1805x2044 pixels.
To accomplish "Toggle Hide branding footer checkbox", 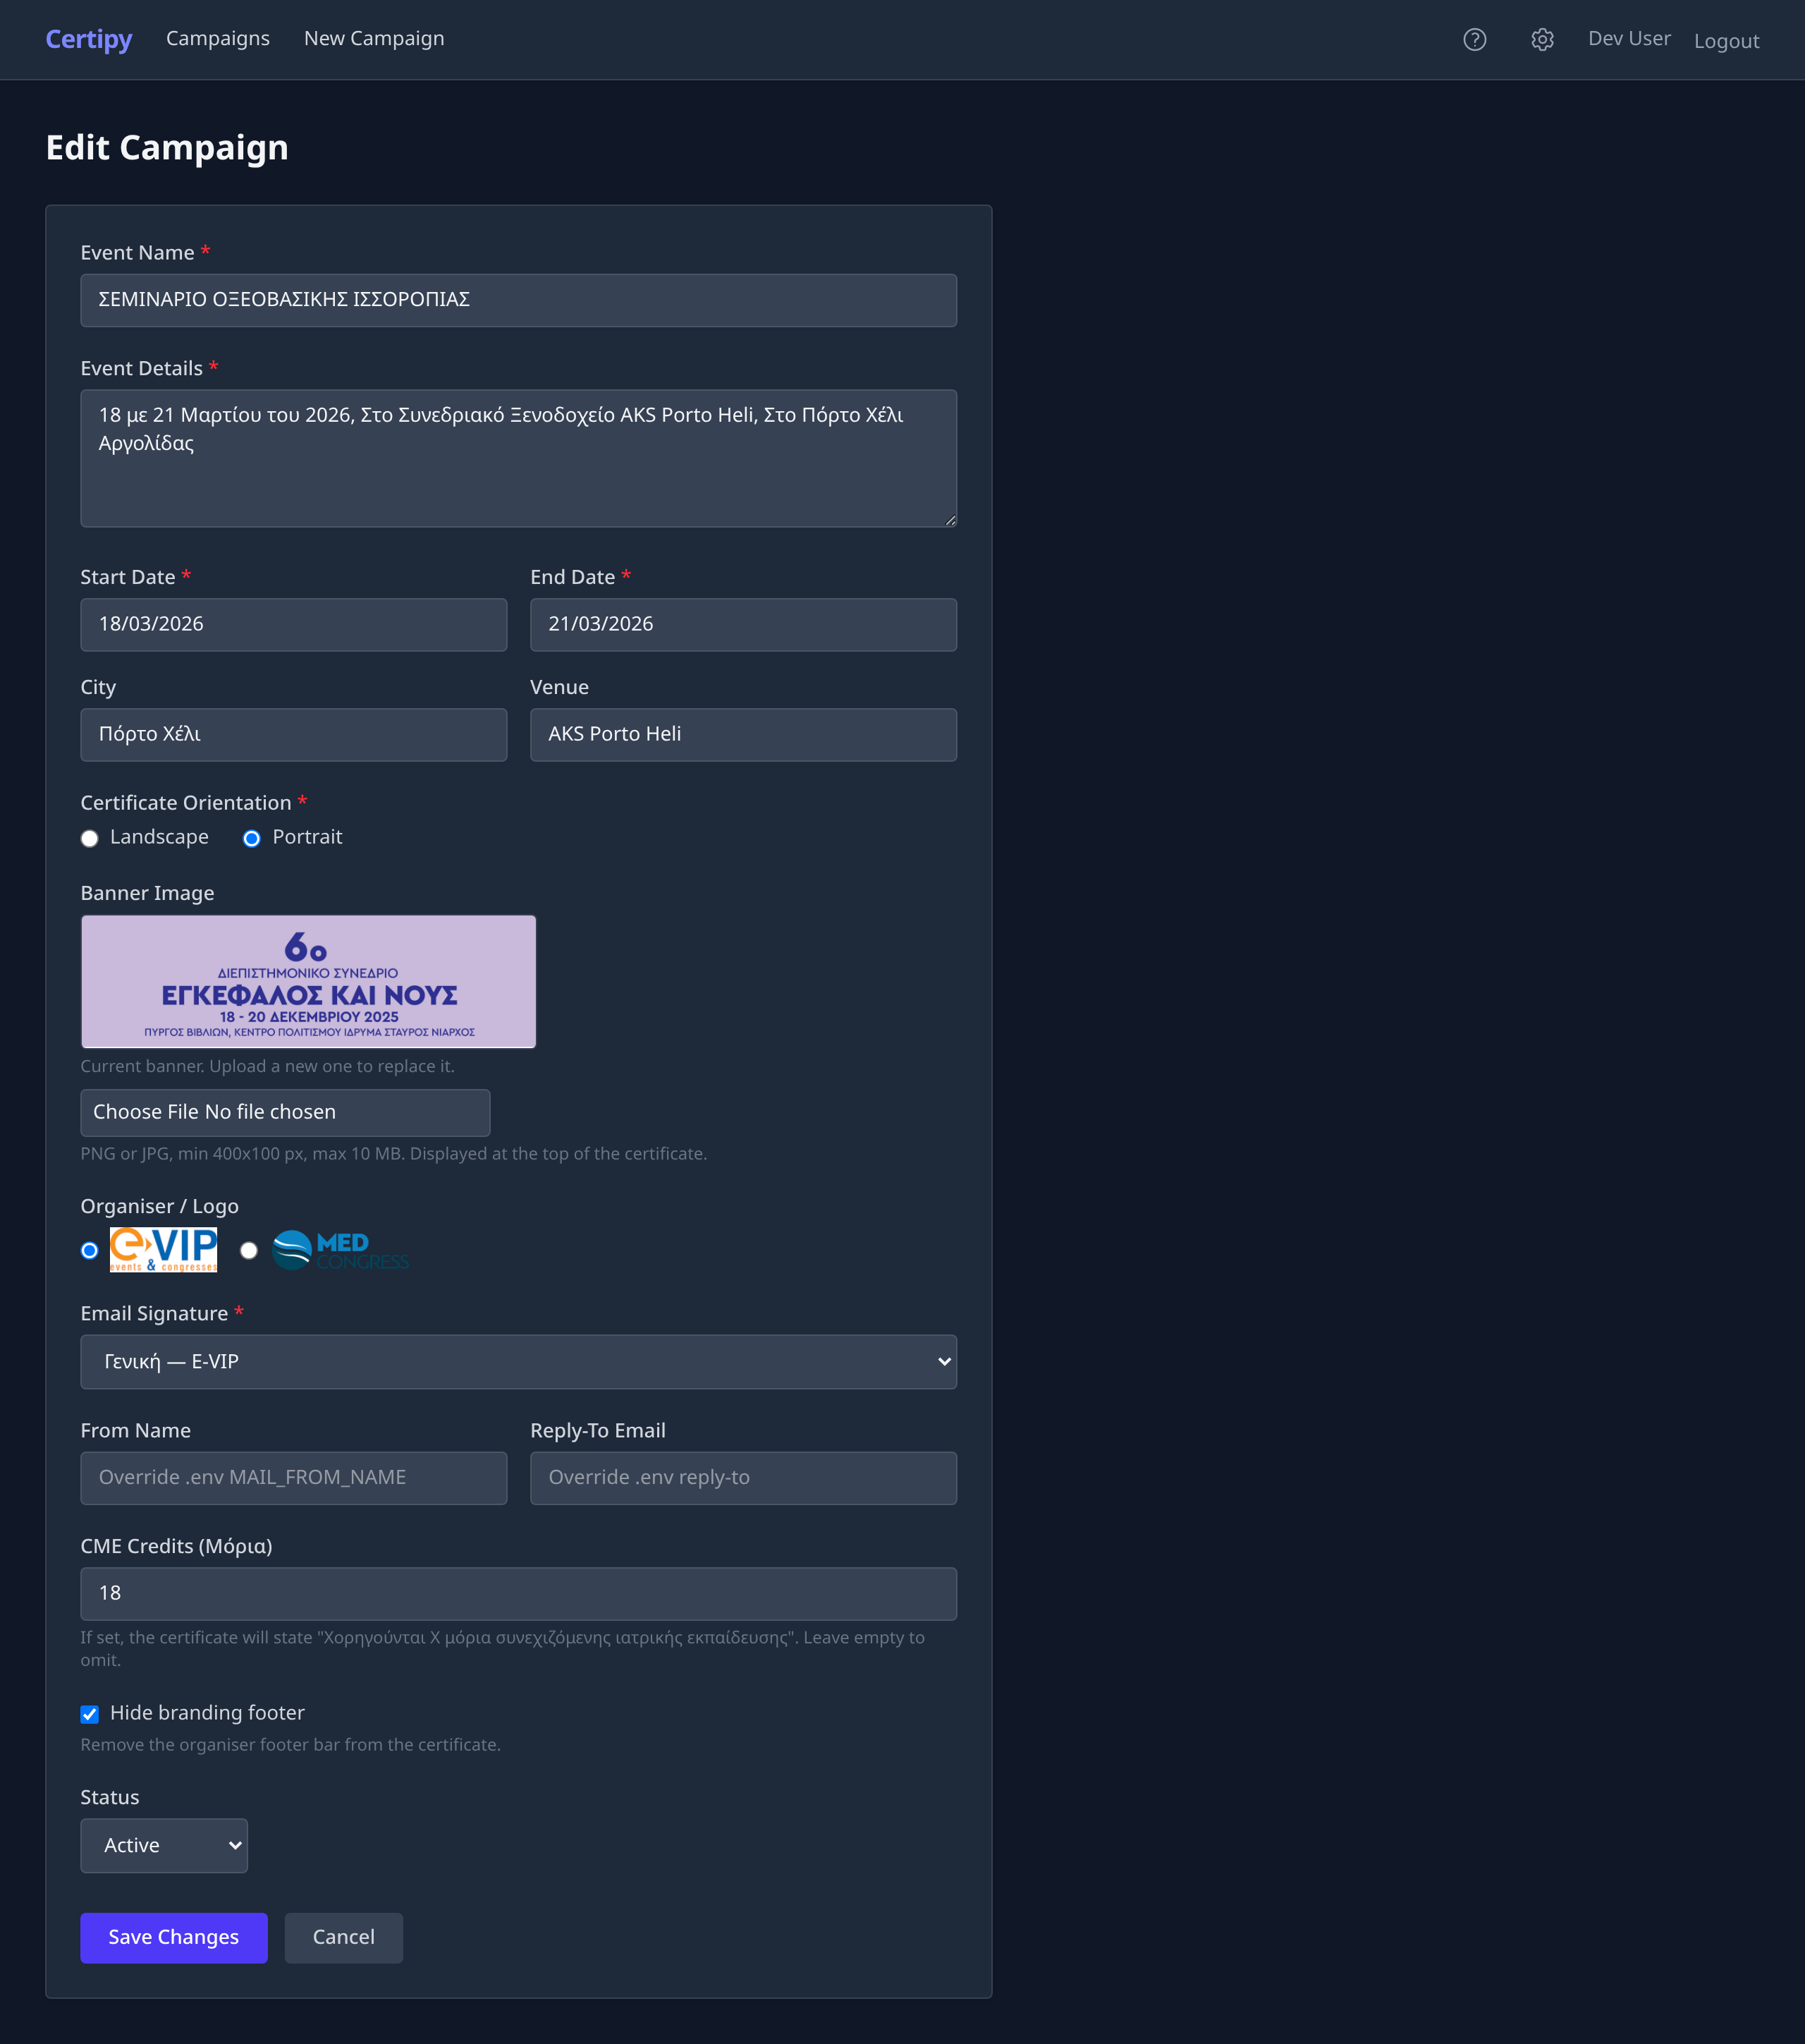I will pyautogui.click(x=90, y=1714).
